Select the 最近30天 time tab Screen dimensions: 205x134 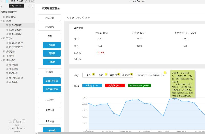[127, 75]
